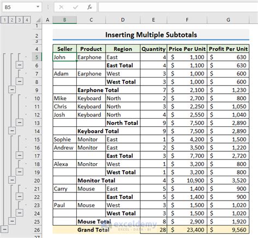This screenshot has height=238, width=258.
Task: Select row 14 header
Action: 37,131
